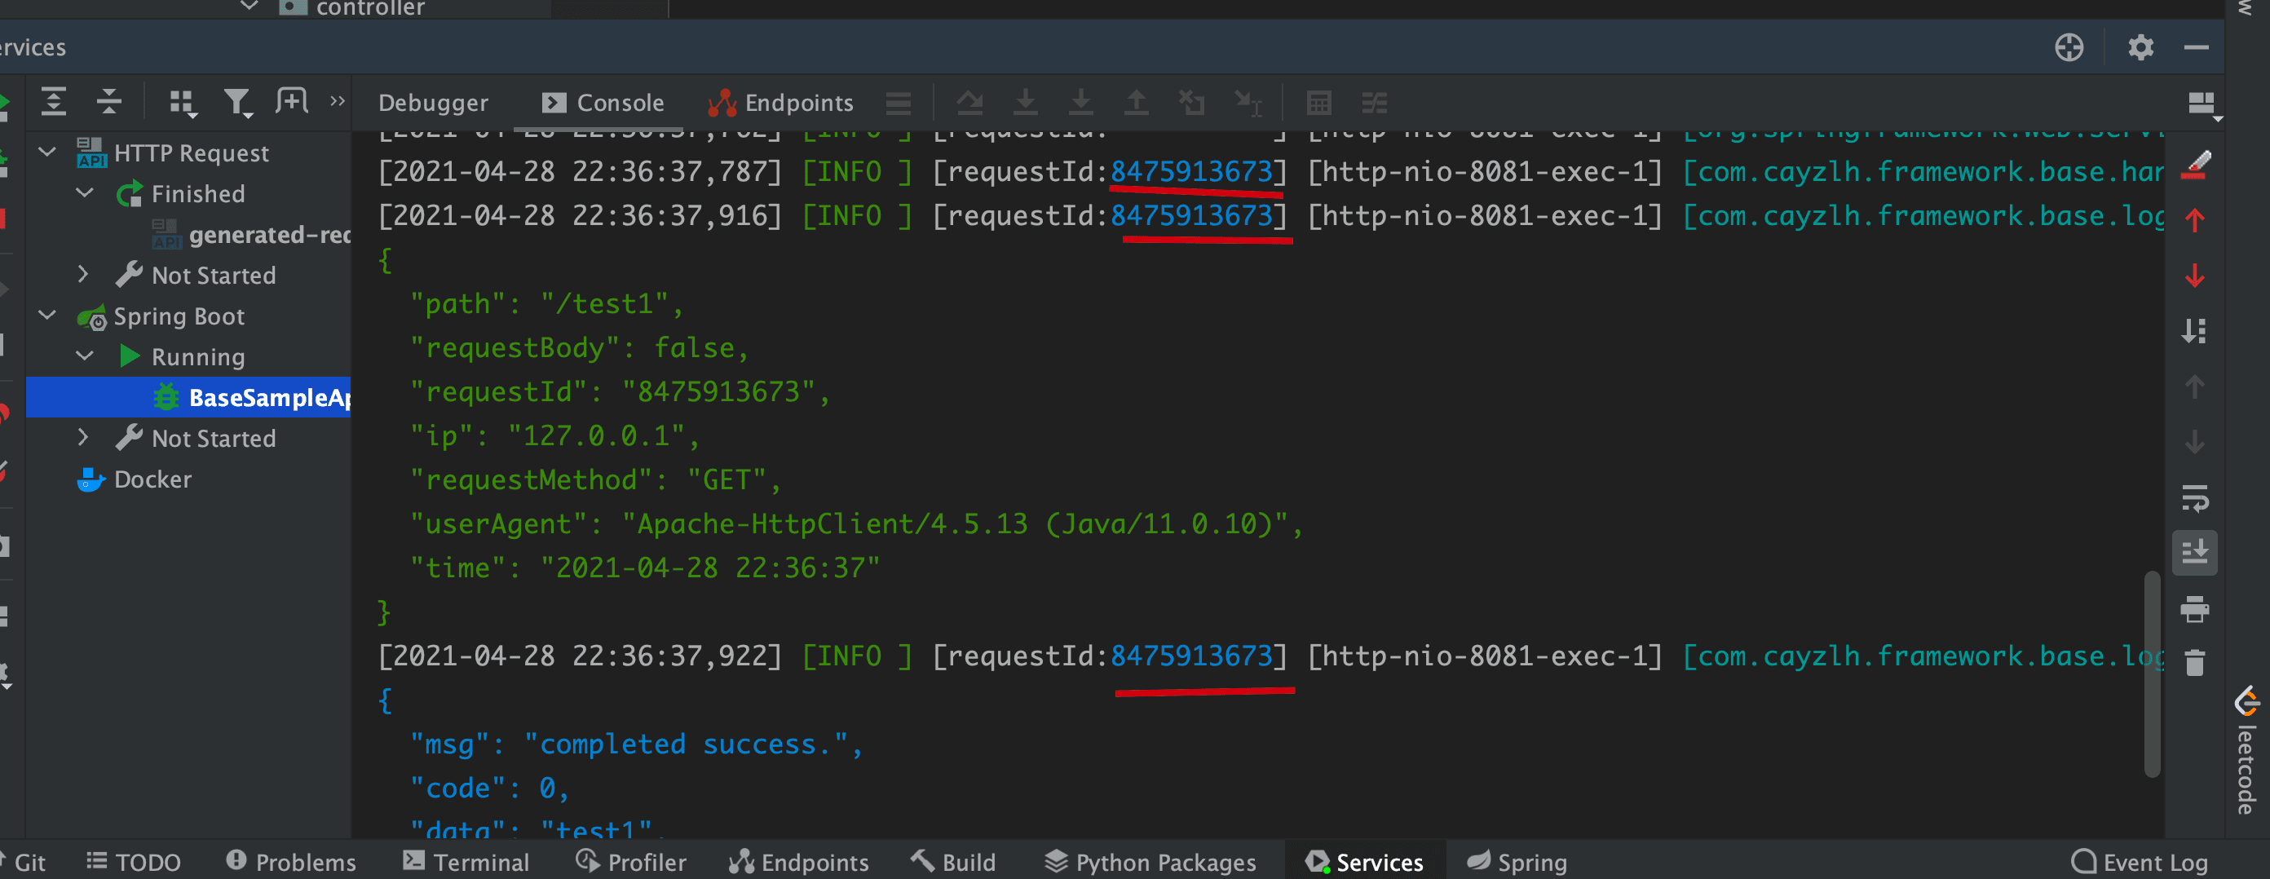Toggle soft-wrap in the console
Viewport: 2270px width, 879px height.
point(2195,498)
